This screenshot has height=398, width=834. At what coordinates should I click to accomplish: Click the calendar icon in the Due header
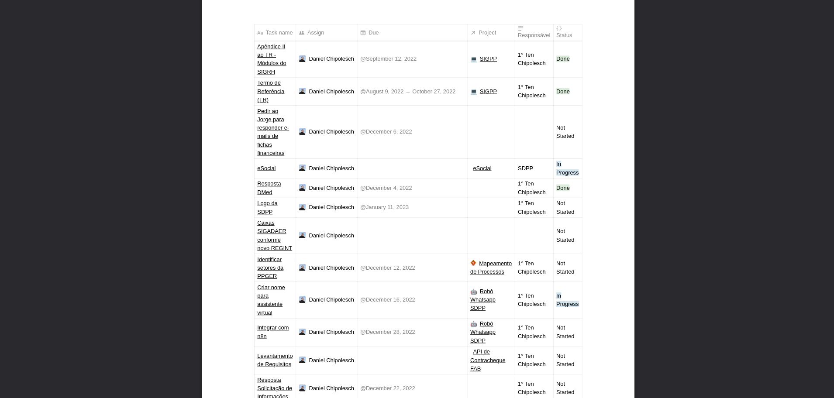tap(363, 32)
